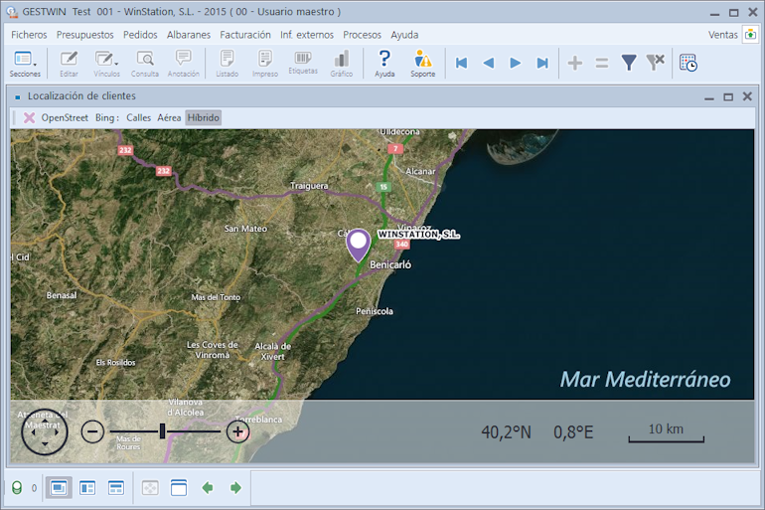Viewport: 765px width, 510px height.
Task: Open the Ficheros menu
Action: 29,35
